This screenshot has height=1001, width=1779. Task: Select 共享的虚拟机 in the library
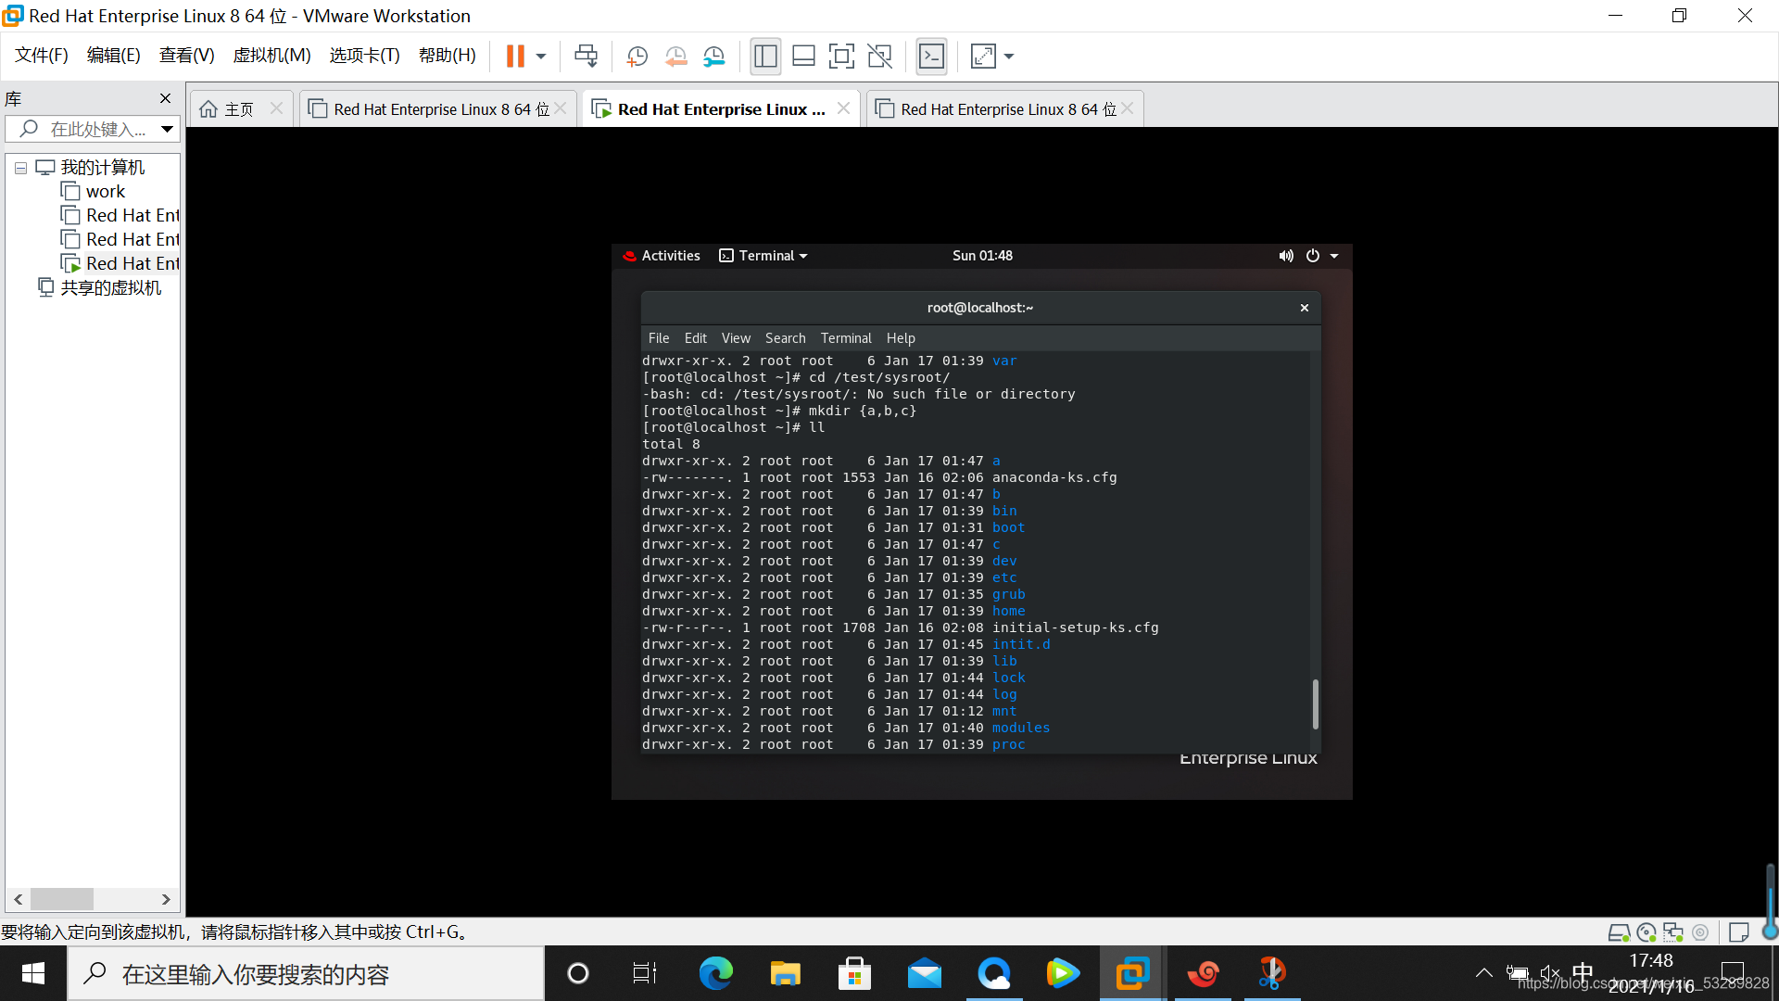click(x=99, y=288)
